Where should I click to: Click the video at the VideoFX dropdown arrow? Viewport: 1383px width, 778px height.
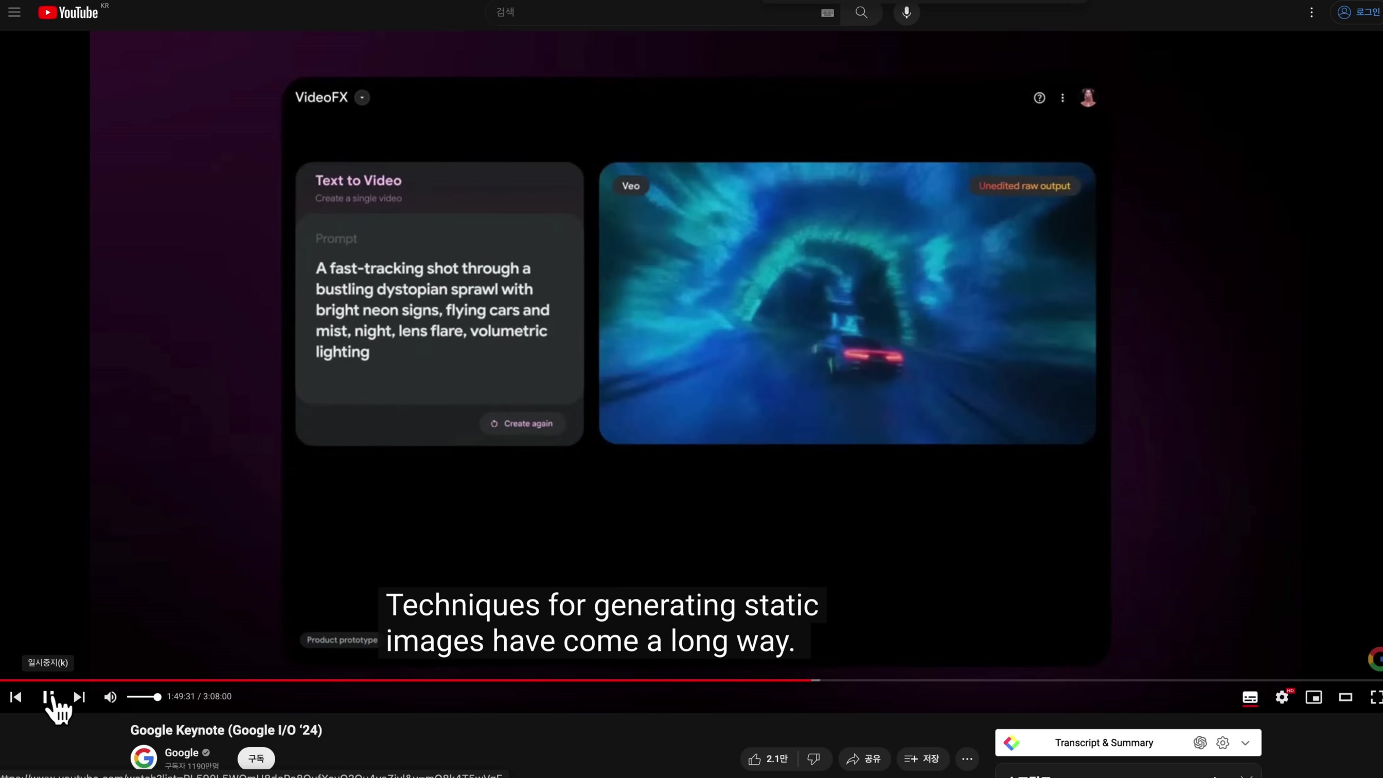point(362,98)
